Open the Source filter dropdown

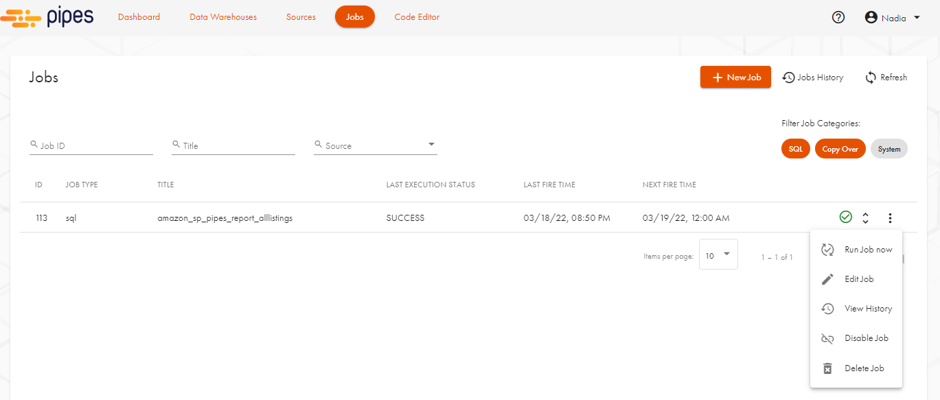point(375,145)
